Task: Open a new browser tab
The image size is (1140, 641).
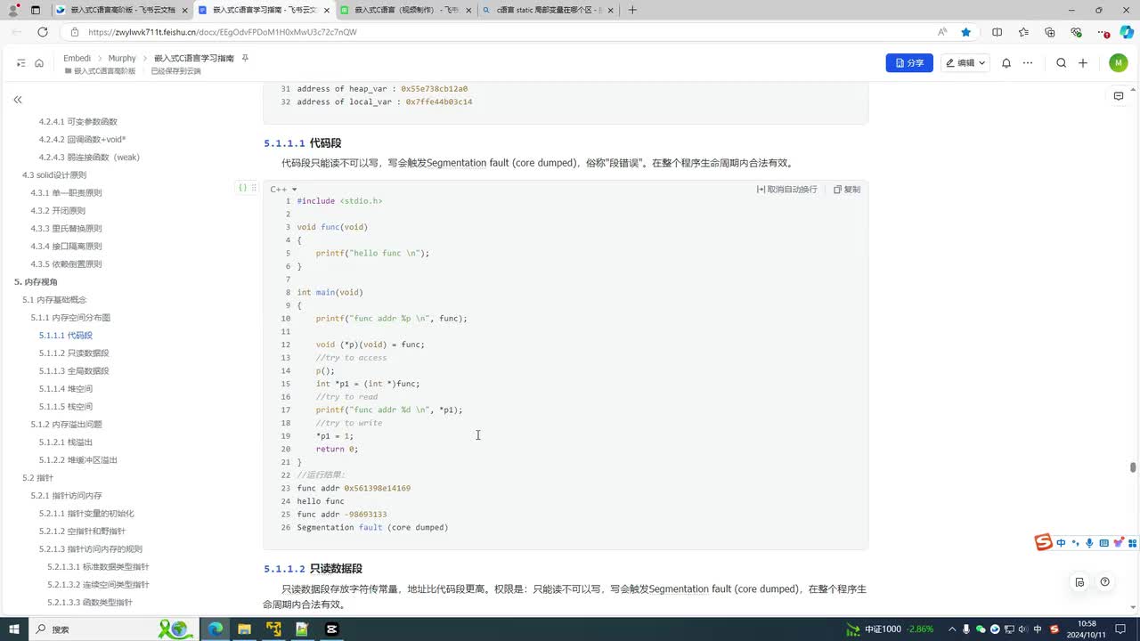Action: click(632, 10)
